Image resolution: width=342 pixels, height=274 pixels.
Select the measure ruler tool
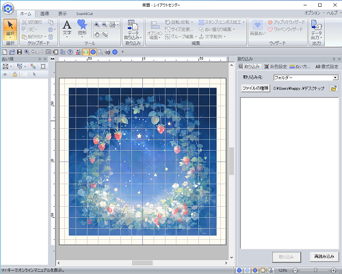(x=105, y=35)
